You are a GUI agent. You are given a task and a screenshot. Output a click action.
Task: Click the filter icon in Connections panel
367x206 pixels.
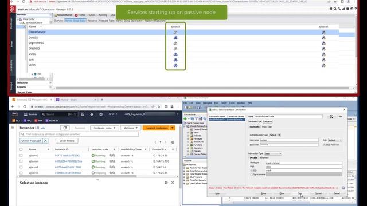(x=196, y=119)
